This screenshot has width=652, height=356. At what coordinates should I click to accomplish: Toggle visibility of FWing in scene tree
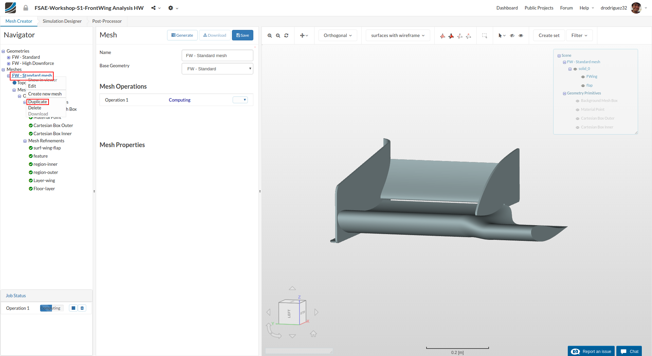583,77
